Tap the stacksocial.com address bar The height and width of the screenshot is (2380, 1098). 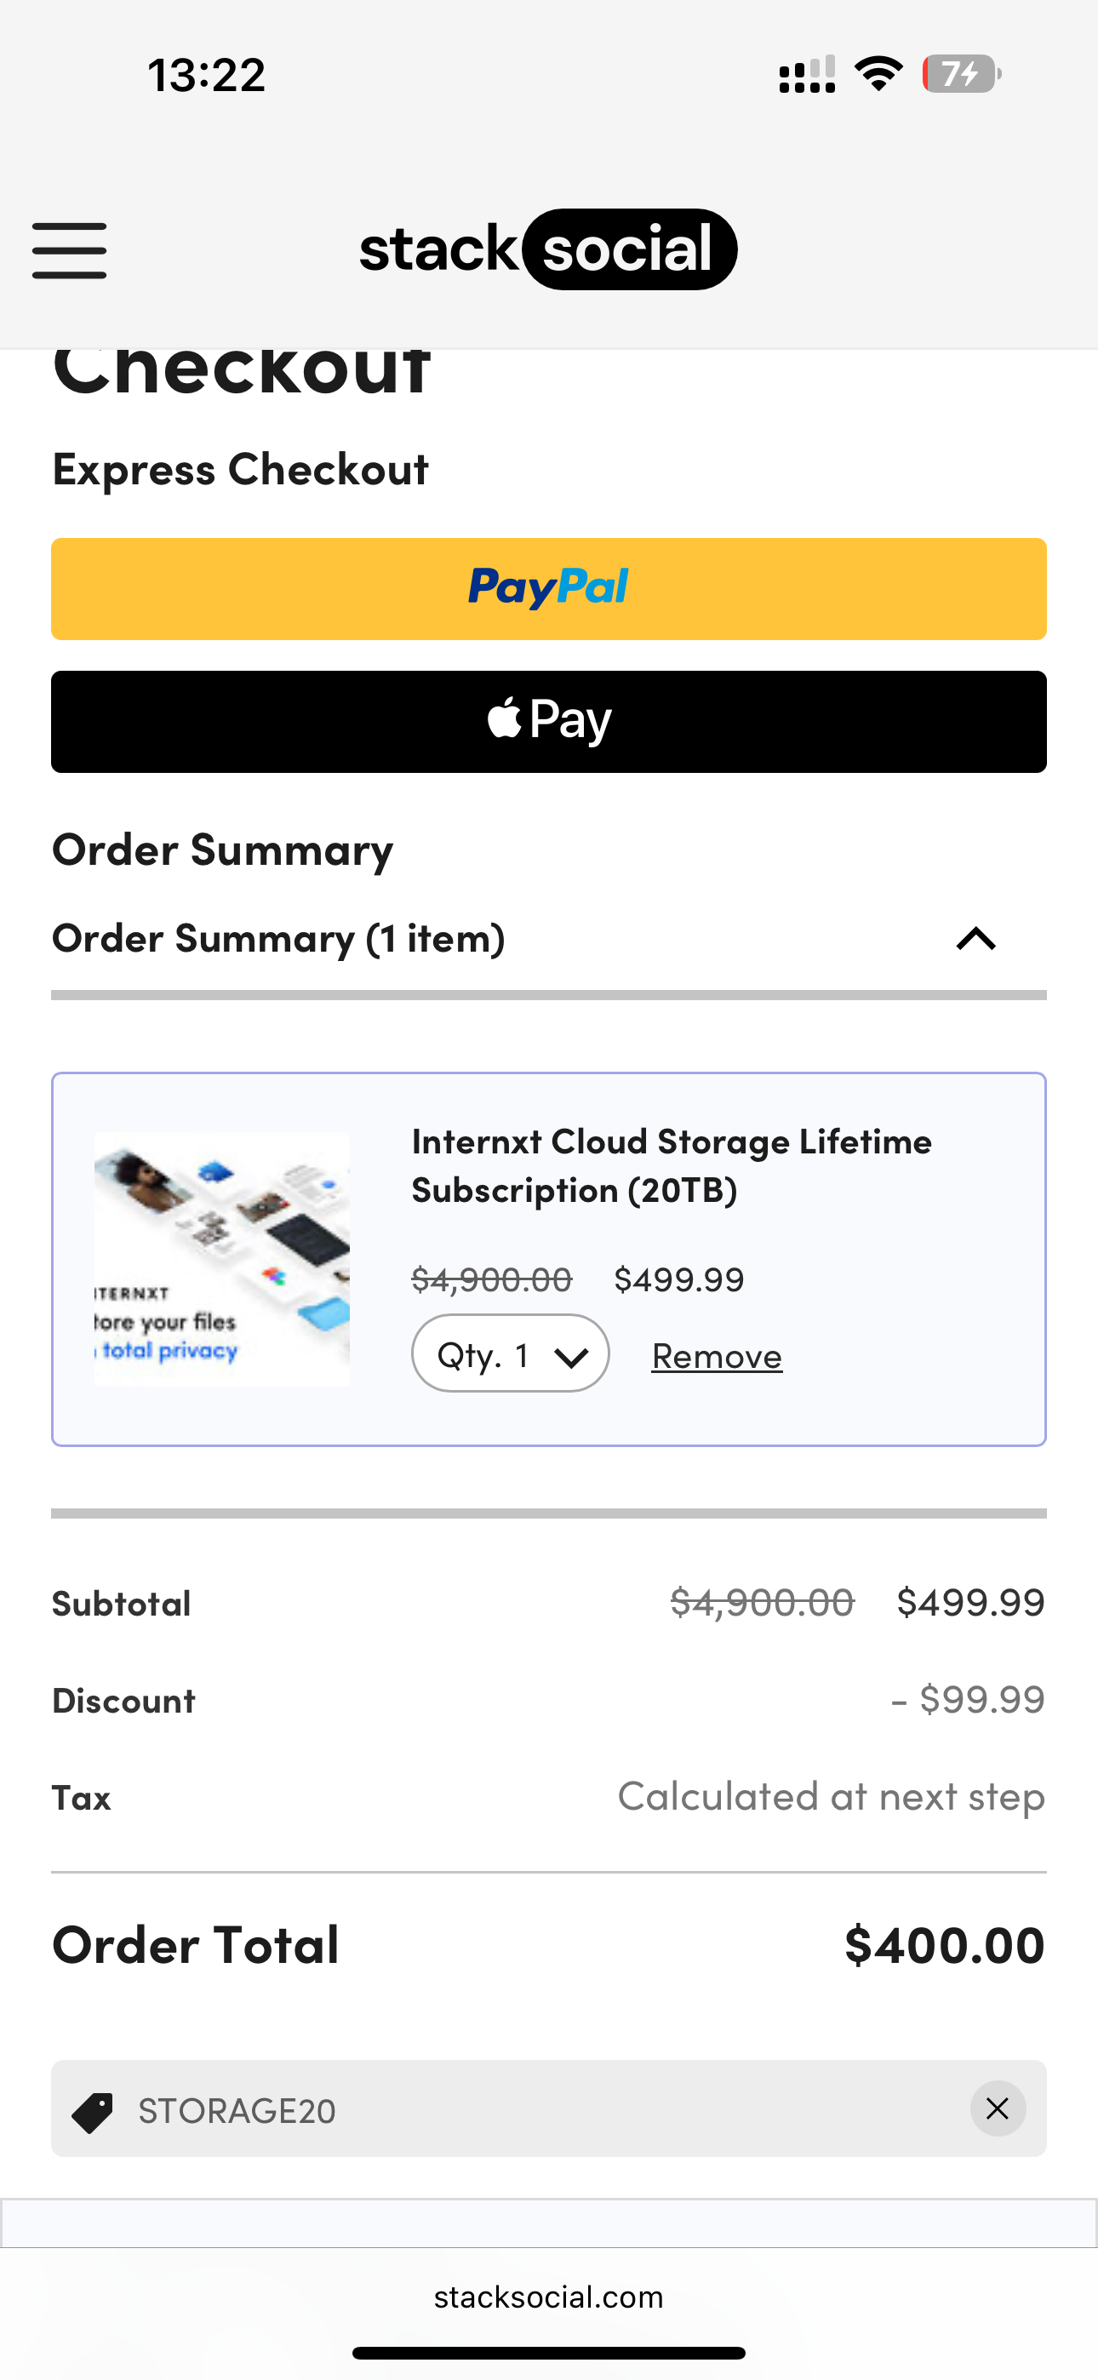(x=548, y=2297)
